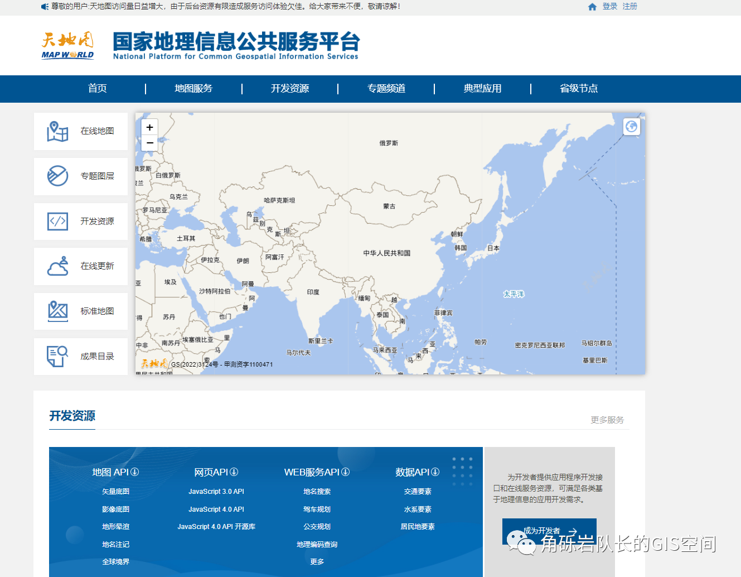Click the 印度 label on the map
This screenshot has height=577, width=741.
click(x=313, y=292)
